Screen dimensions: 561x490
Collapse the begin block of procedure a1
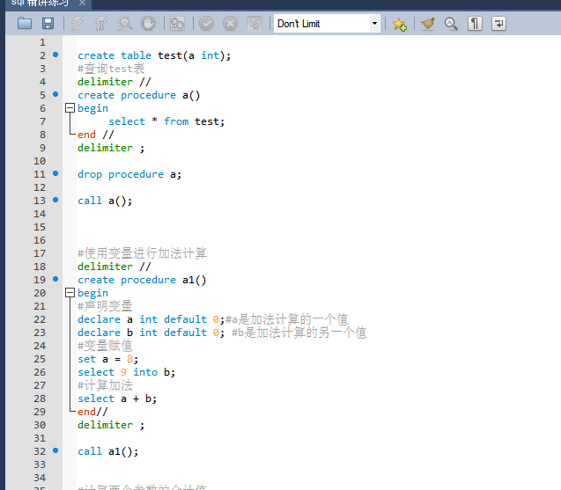(70, 293)
